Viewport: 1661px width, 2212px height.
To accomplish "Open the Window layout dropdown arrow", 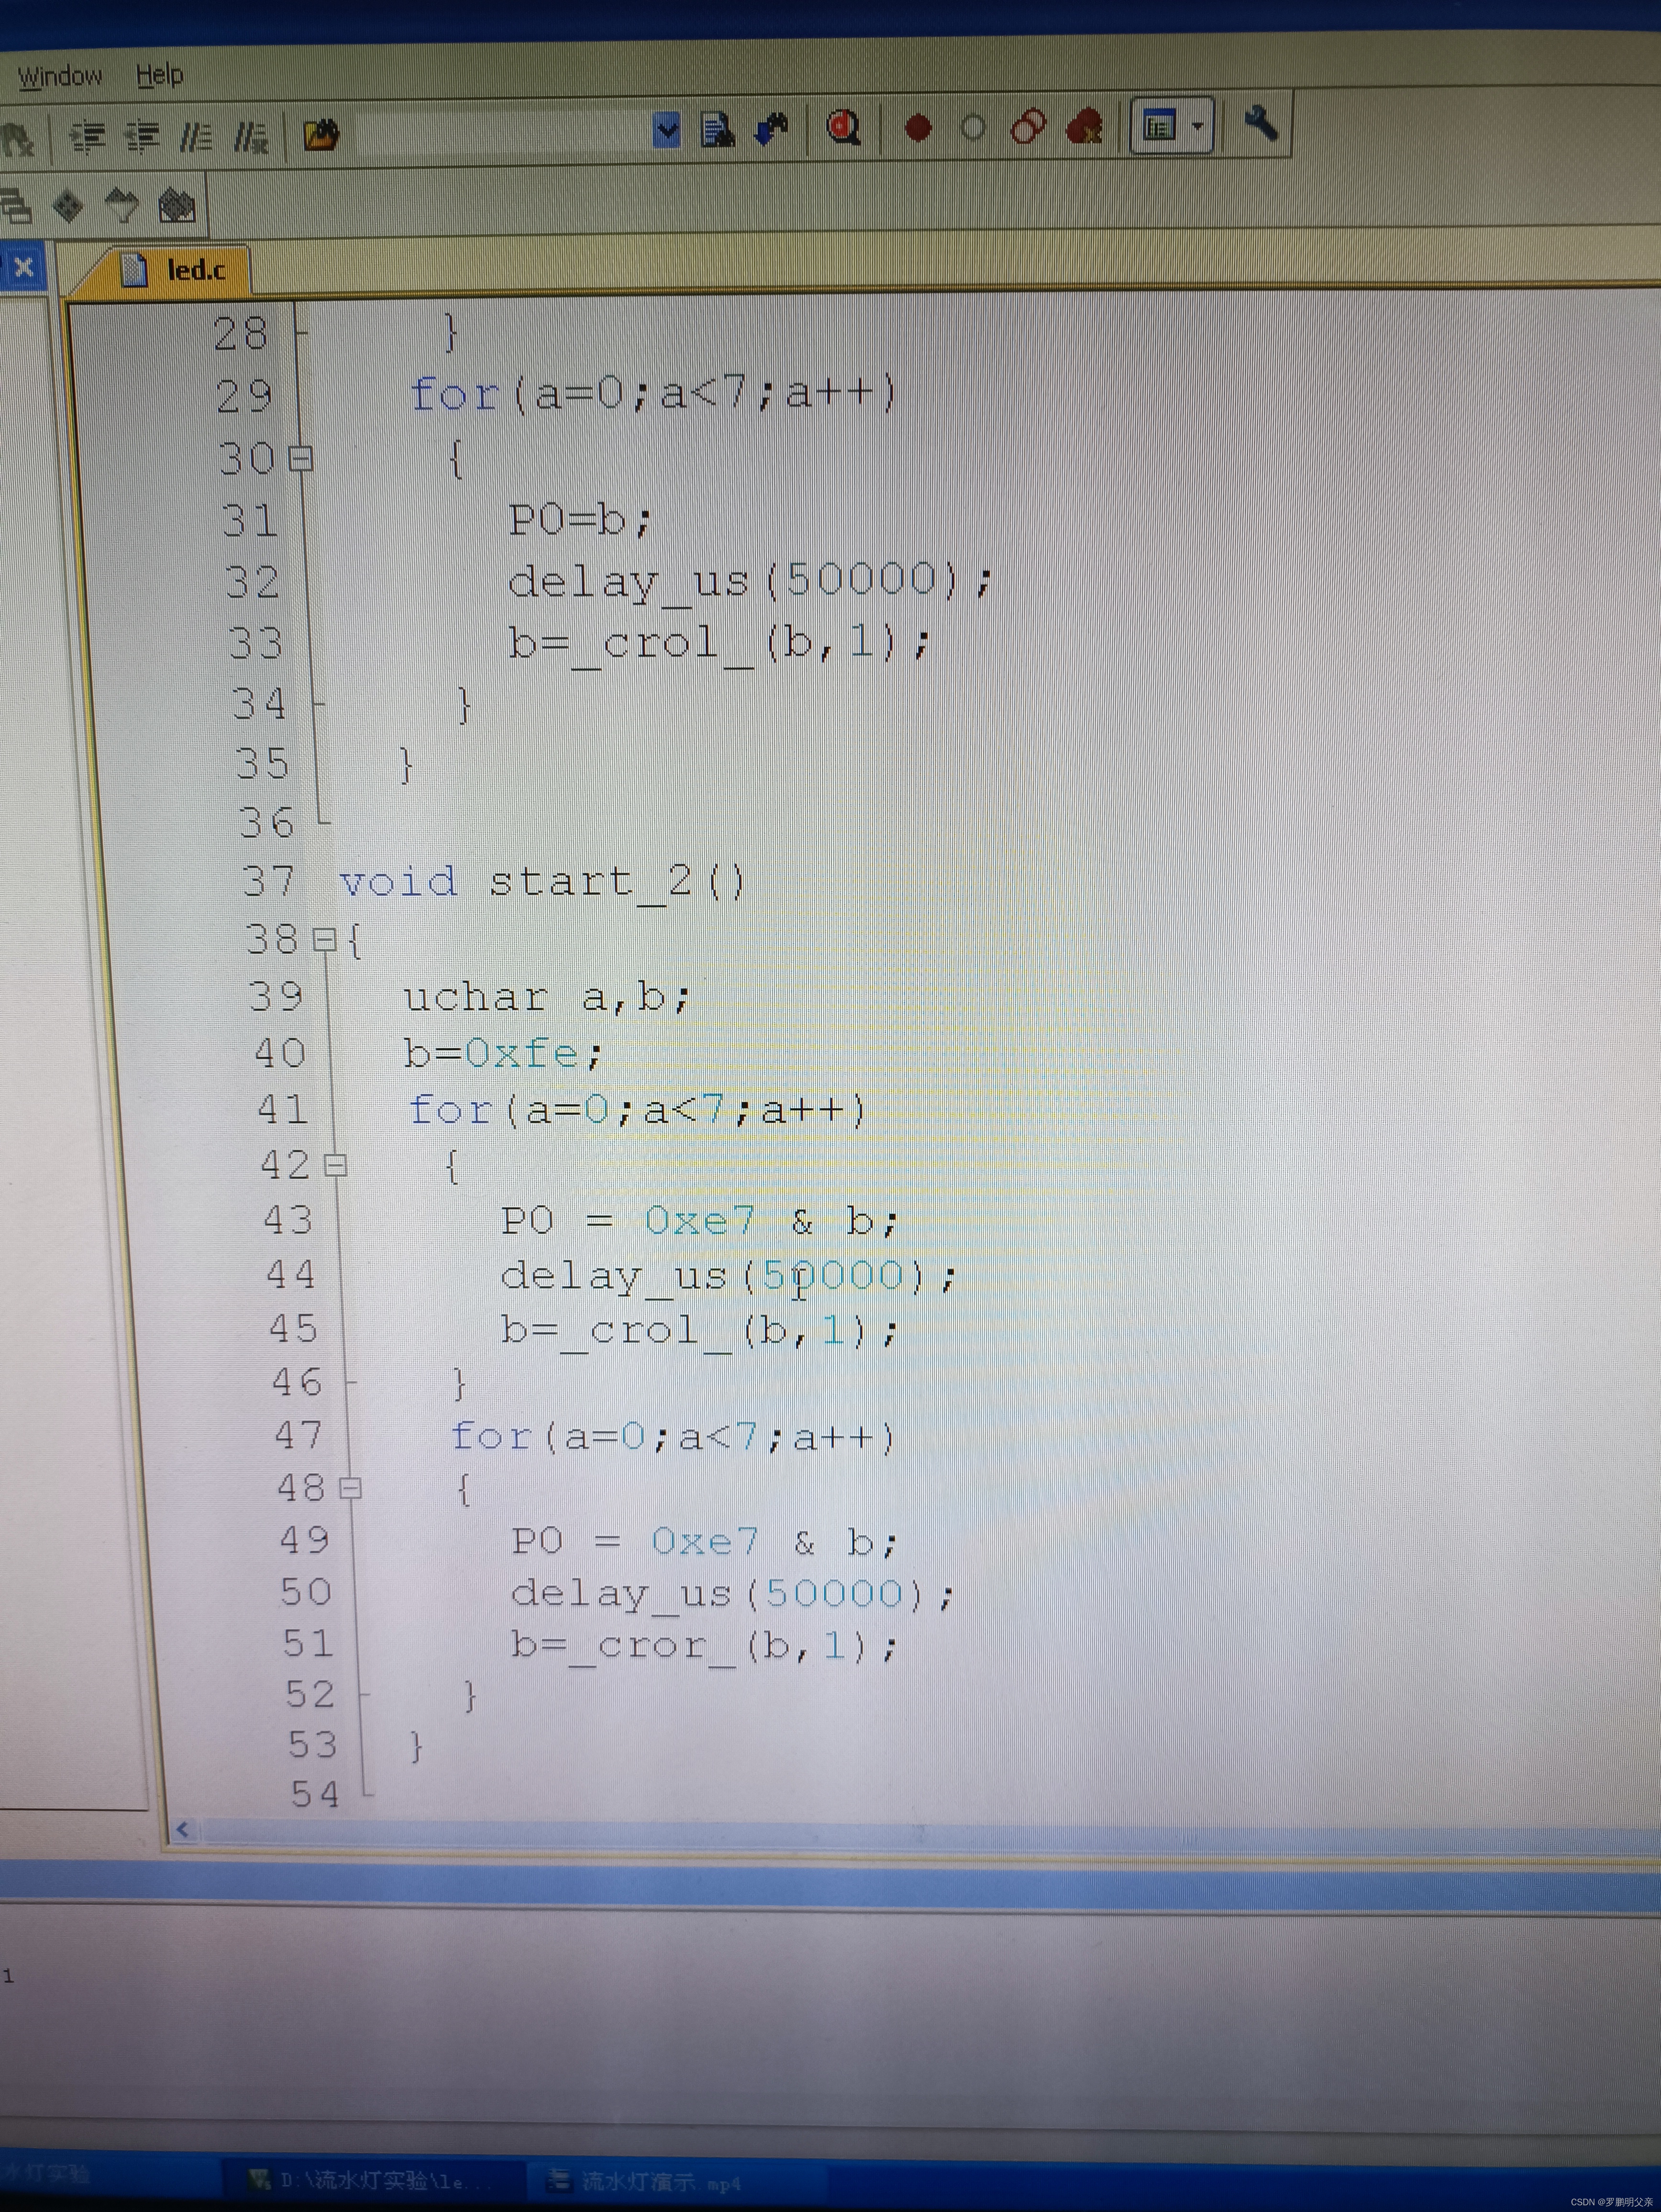I will pyautogui.click(x=1198, y=126).
